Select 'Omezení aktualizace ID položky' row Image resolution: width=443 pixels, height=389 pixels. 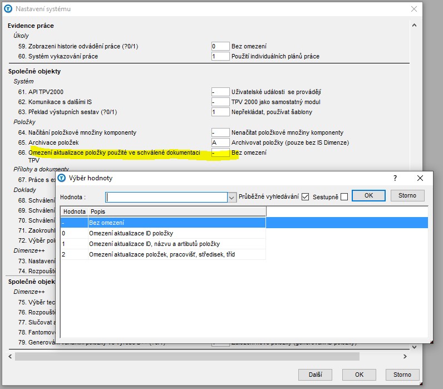point(167,233)
